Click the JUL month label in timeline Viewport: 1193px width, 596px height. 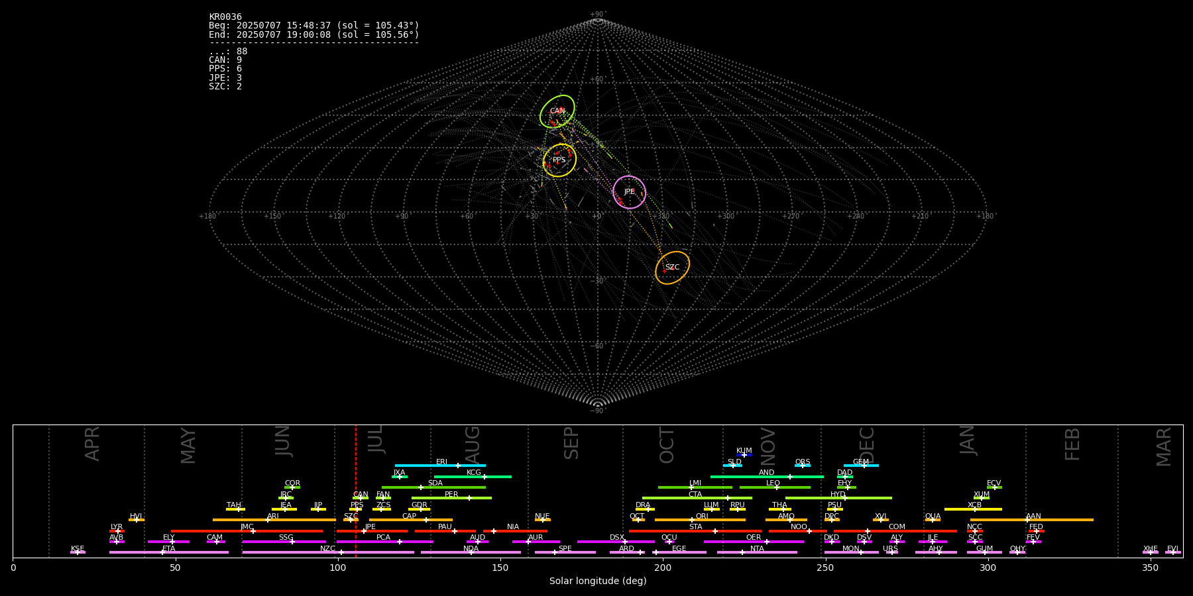click(x=376, y=439)
